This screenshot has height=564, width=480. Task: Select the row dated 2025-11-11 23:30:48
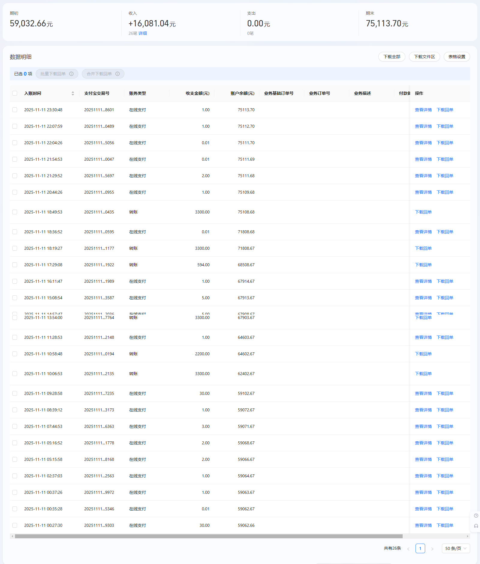coord(15,110)
